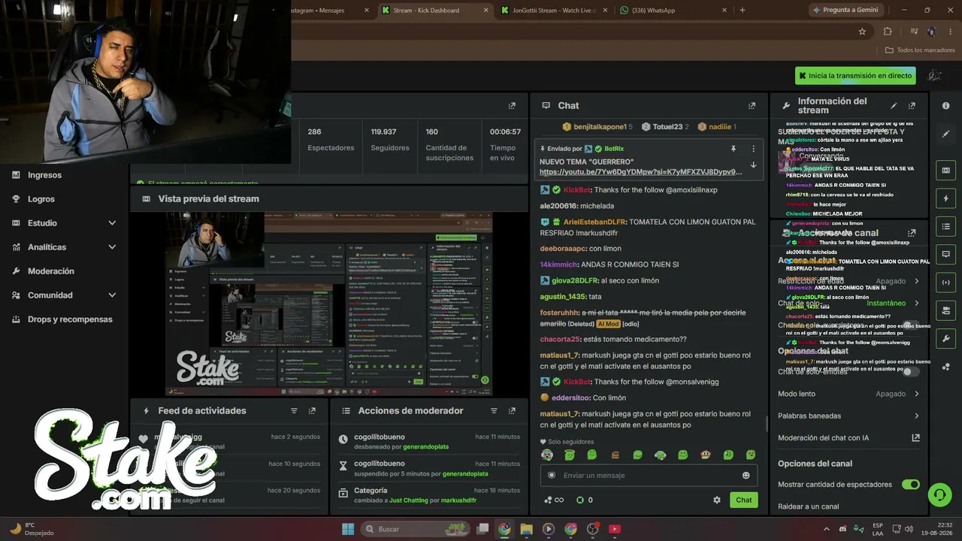Open Moderación in the left sidebar
The width and height of the screenshot is (962, 541).
(51, 271)
